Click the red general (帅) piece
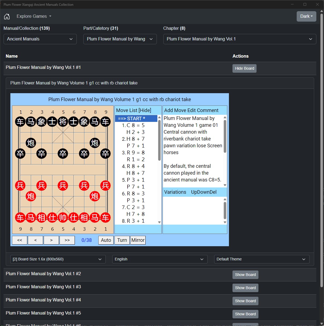 click(63, 218)
